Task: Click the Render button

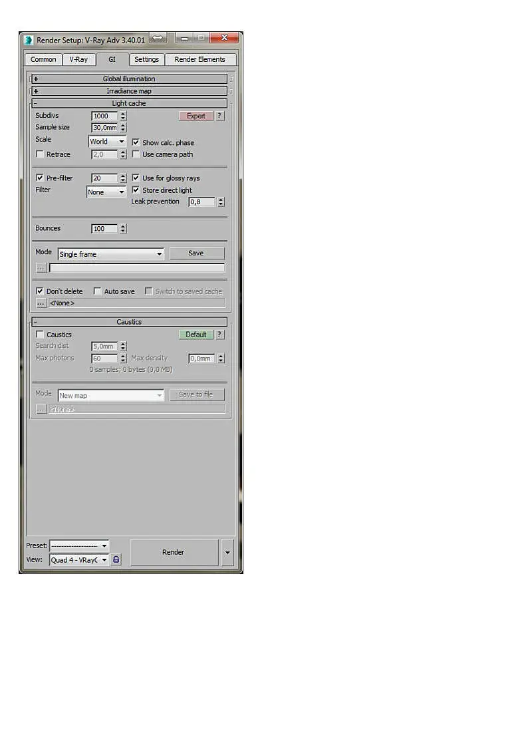Action: tap(174, 552)
